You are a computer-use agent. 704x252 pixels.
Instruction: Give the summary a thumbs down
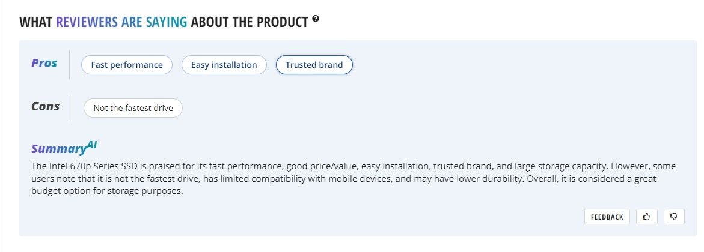coord(674,217)
